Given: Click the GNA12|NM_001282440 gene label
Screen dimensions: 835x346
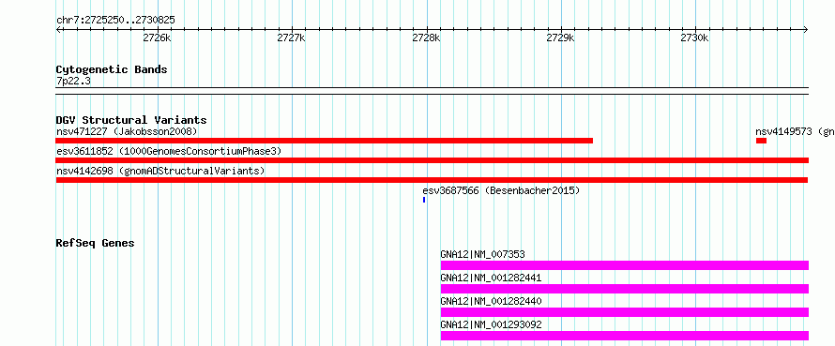Looking at the screenshot, I should [x=491, y=301].
